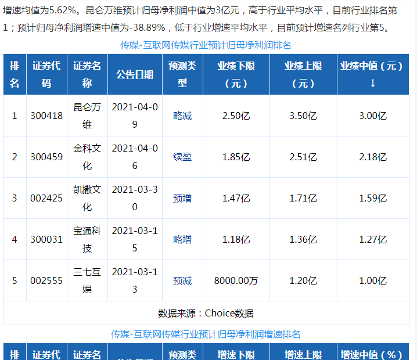Open the 略增 forecast type link
The width and height of the screenshot is (417, 360).
(182, 240)
